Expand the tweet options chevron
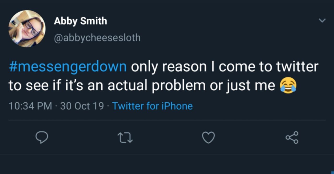Screen dimensions: 334x174 tap(322, 20)
